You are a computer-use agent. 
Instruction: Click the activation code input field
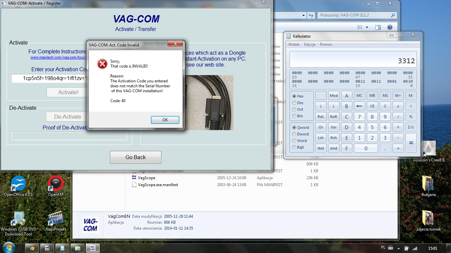pyautogui.click(x=50, y=78)
